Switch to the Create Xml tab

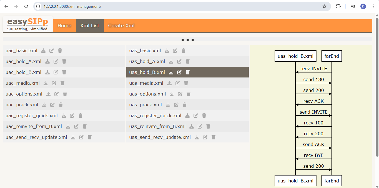[121, 25]
